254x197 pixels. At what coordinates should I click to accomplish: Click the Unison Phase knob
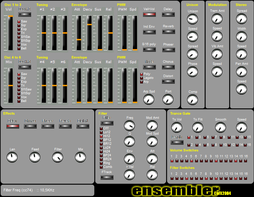[x=192, y=72]
